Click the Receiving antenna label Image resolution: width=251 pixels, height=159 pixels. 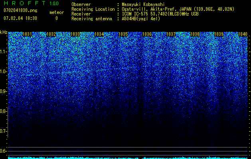pyautogui.click(x=92, y=19)
